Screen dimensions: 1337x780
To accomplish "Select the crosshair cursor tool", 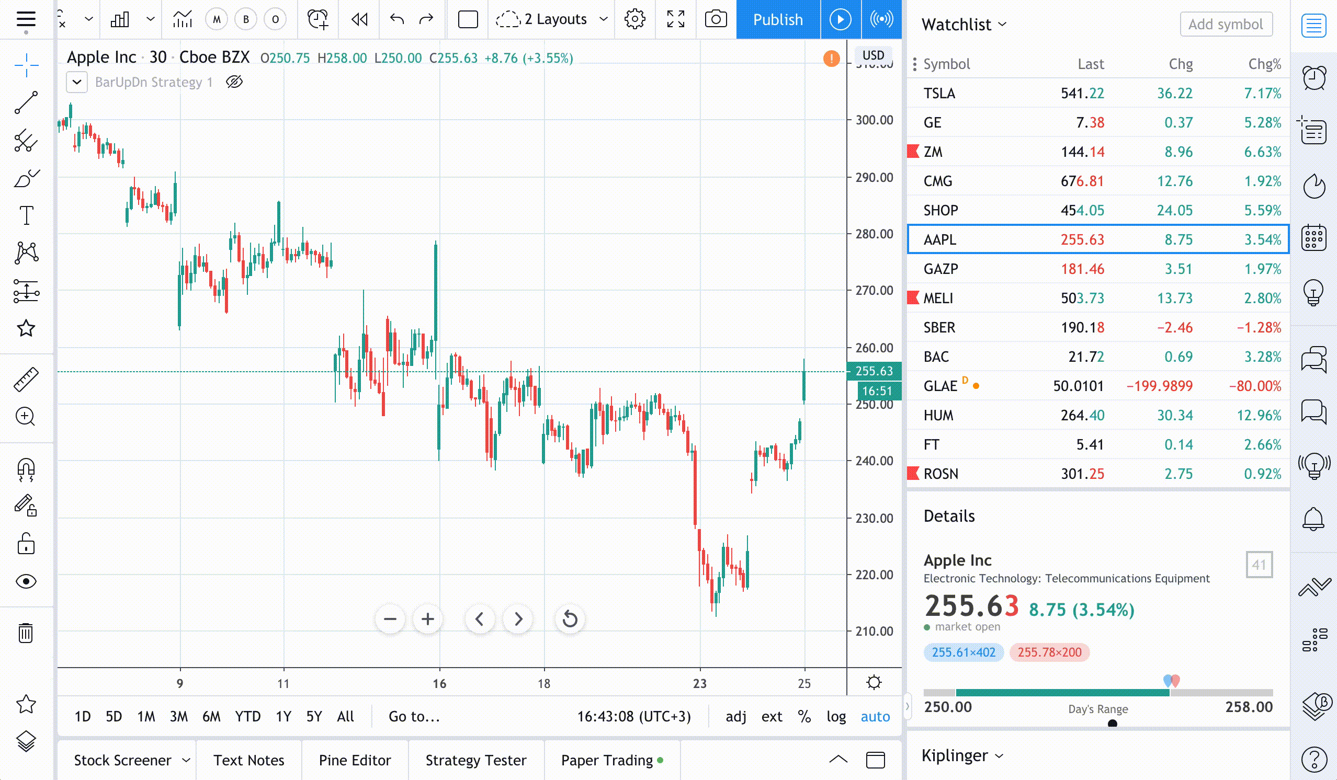I will [26, 66].
